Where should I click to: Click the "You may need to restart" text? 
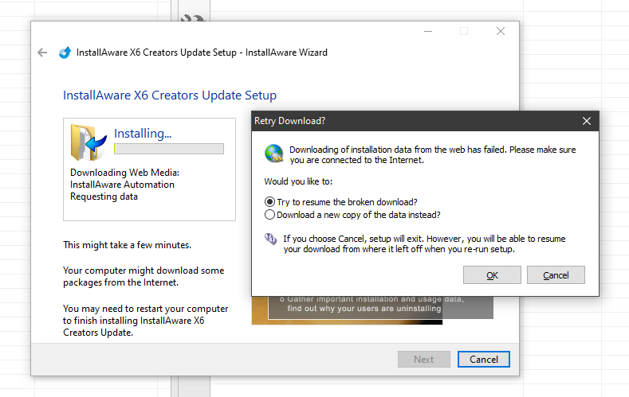pyautogui.click(x=146, y=321)
